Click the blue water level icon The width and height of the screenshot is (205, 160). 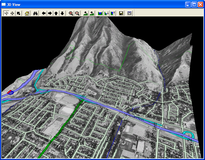100,13
